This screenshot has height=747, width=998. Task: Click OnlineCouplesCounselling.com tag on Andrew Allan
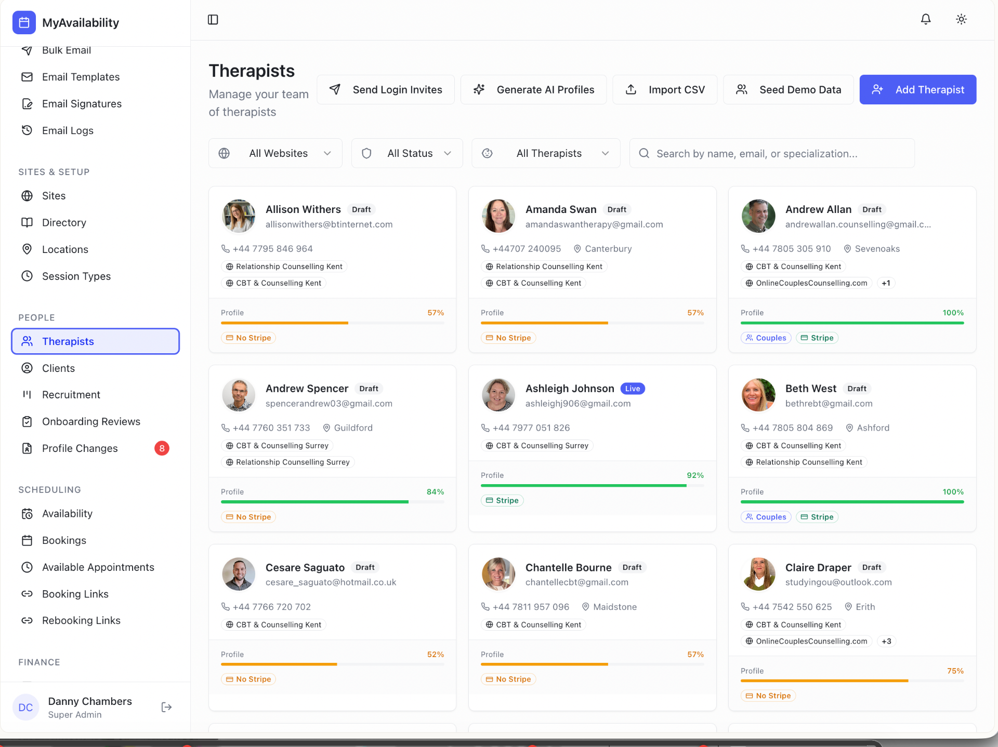806,283
